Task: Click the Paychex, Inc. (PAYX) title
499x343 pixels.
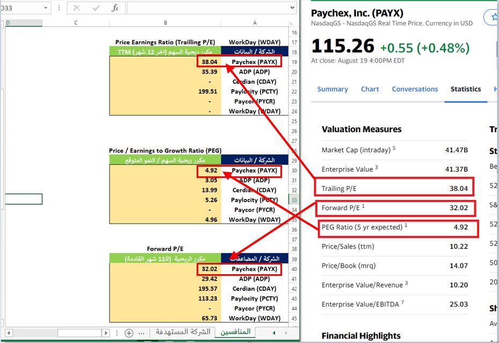Action: (x=357, y=13)
